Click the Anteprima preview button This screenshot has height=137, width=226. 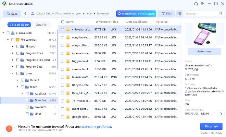point(204,51)
